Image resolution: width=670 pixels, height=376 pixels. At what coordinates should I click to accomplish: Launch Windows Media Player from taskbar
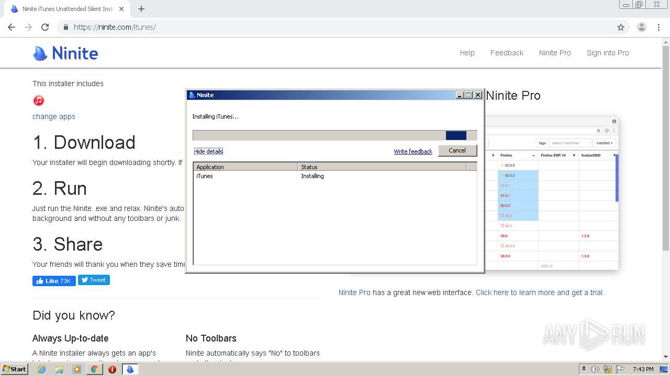pos(77,369)
